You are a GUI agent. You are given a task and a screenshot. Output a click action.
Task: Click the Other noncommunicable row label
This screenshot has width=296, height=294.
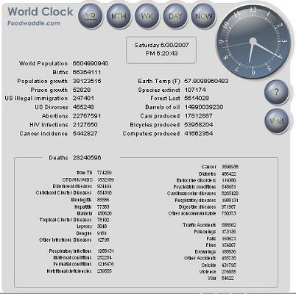pyautogui.click(x=192, y=213)
